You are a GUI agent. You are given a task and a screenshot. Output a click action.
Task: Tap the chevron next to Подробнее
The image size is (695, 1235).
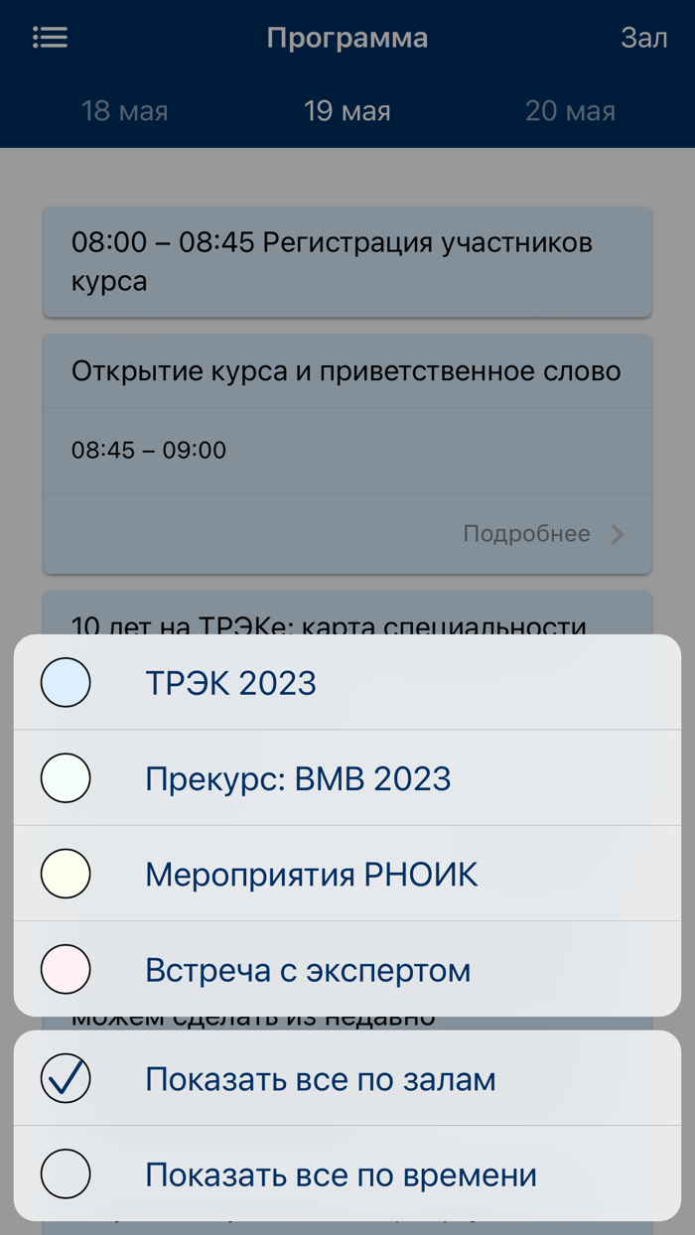tap(619, 533)
